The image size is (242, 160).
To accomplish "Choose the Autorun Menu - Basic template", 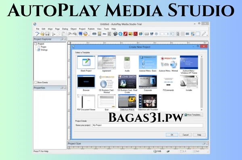I will [x=148, y=64].
